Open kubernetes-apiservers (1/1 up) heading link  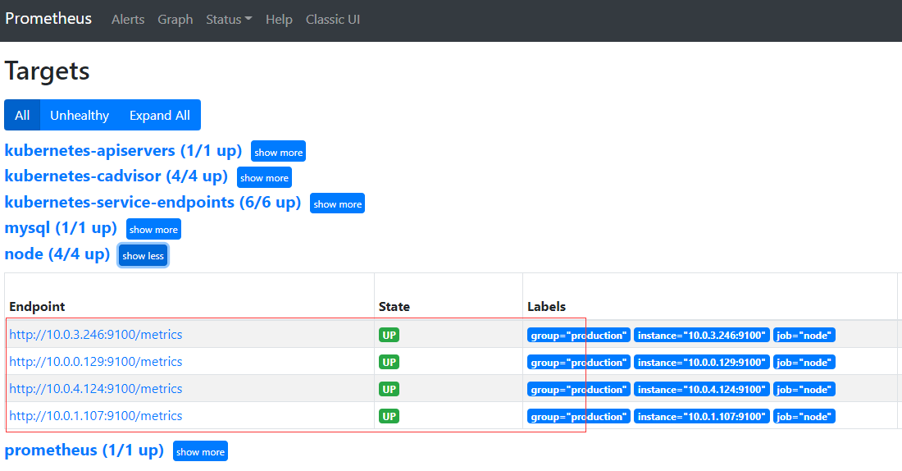[x=123, y=151]
